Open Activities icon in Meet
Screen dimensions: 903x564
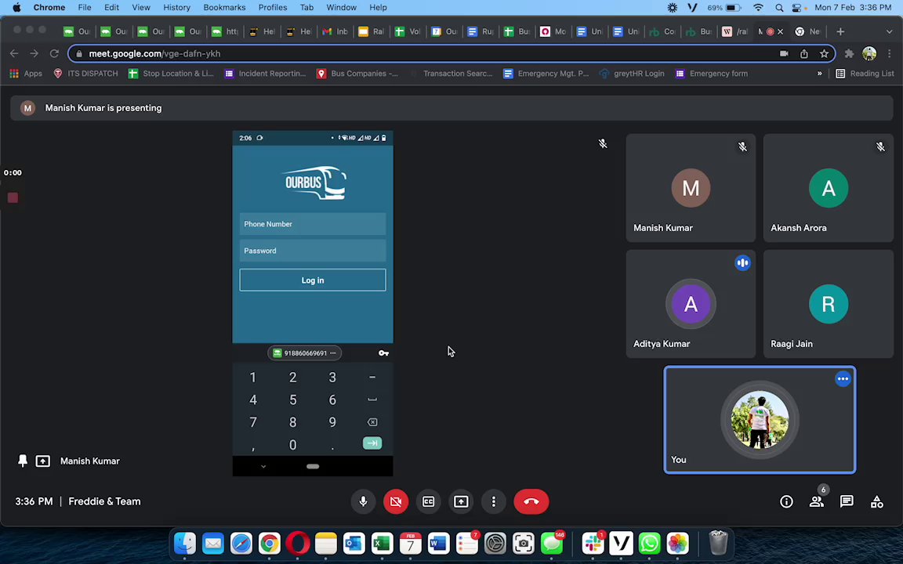(876, 501)
